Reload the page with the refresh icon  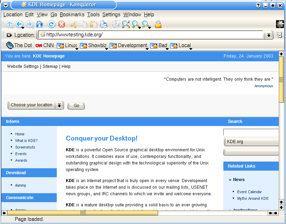[52, 24]
